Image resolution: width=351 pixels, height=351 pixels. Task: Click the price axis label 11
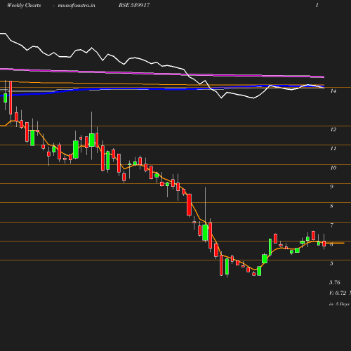333,148
